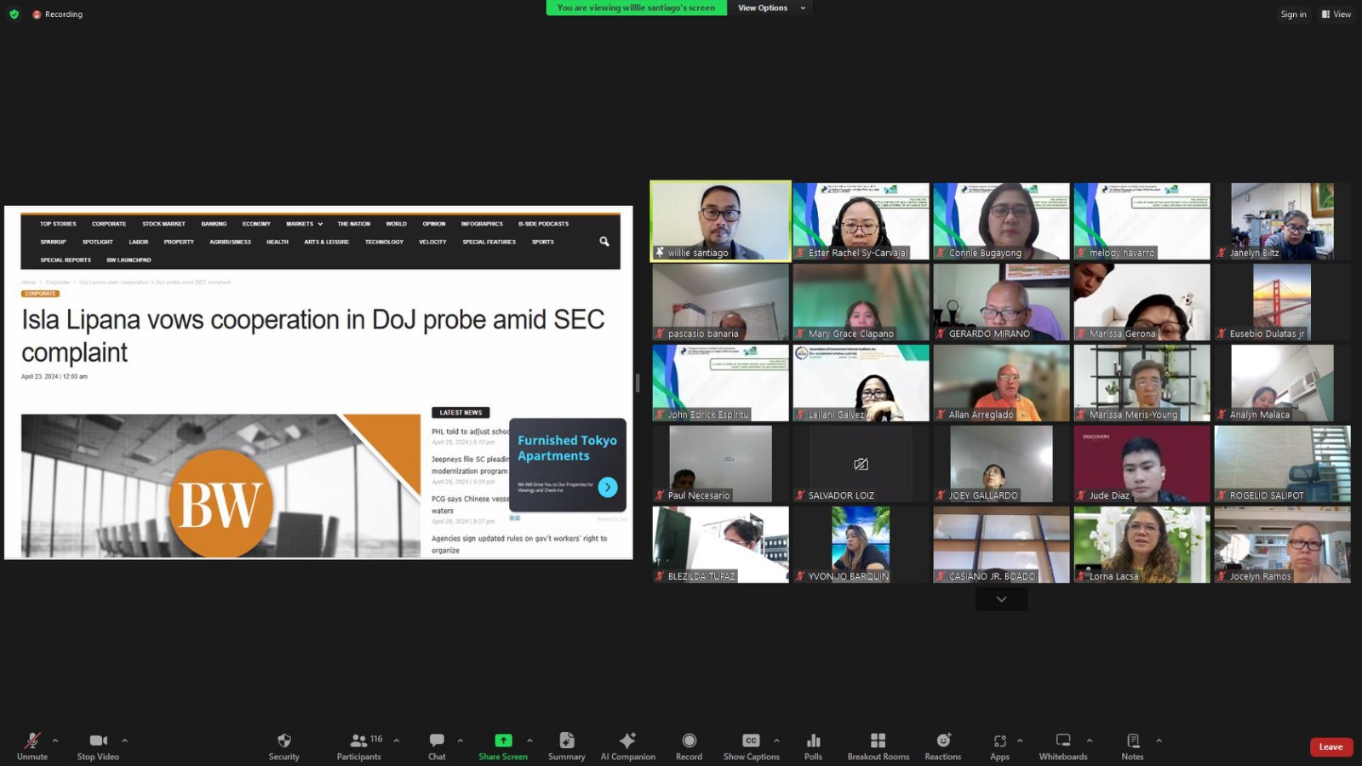Show next page of participant videos
The image size is (1362, 766).
1001,599
